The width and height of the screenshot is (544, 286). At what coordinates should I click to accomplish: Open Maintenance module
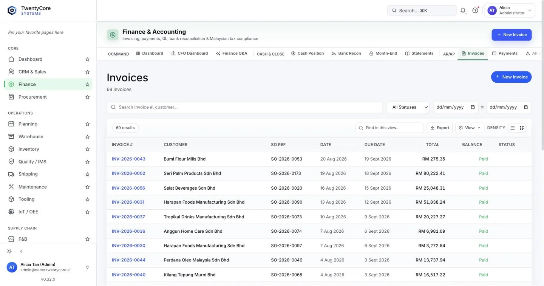tap(48, 187)
